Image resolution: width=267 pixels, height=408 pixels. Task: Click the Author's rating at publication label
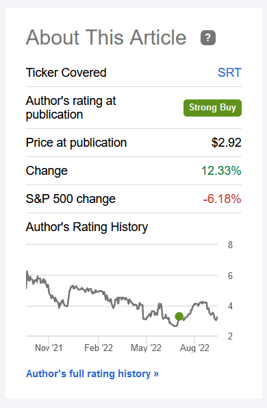pyautogui.click(x=71, y=108)
